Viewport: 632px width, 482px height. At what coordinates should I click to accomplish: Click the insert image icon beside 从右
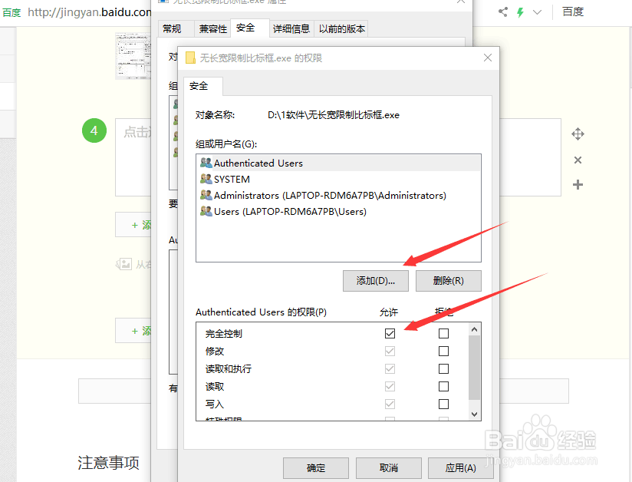[123, 264]
